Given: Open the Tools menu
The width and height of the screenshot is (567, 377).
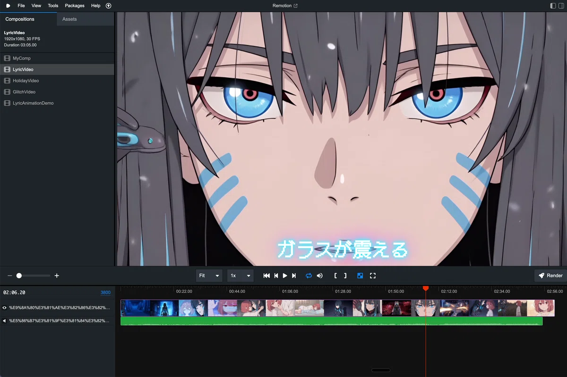Looking at the screenshot, I should tap(53, 6).
